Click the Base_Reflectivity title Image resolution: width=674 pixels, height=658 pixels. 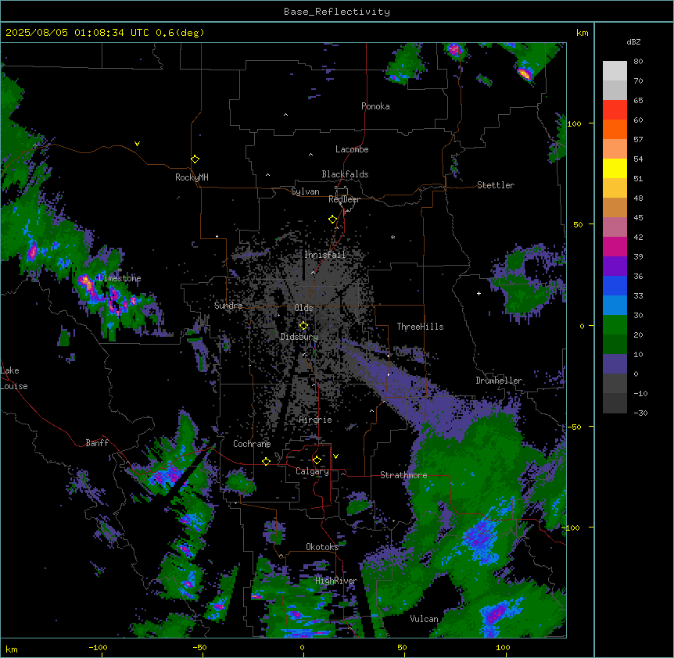tap(337, 12)
